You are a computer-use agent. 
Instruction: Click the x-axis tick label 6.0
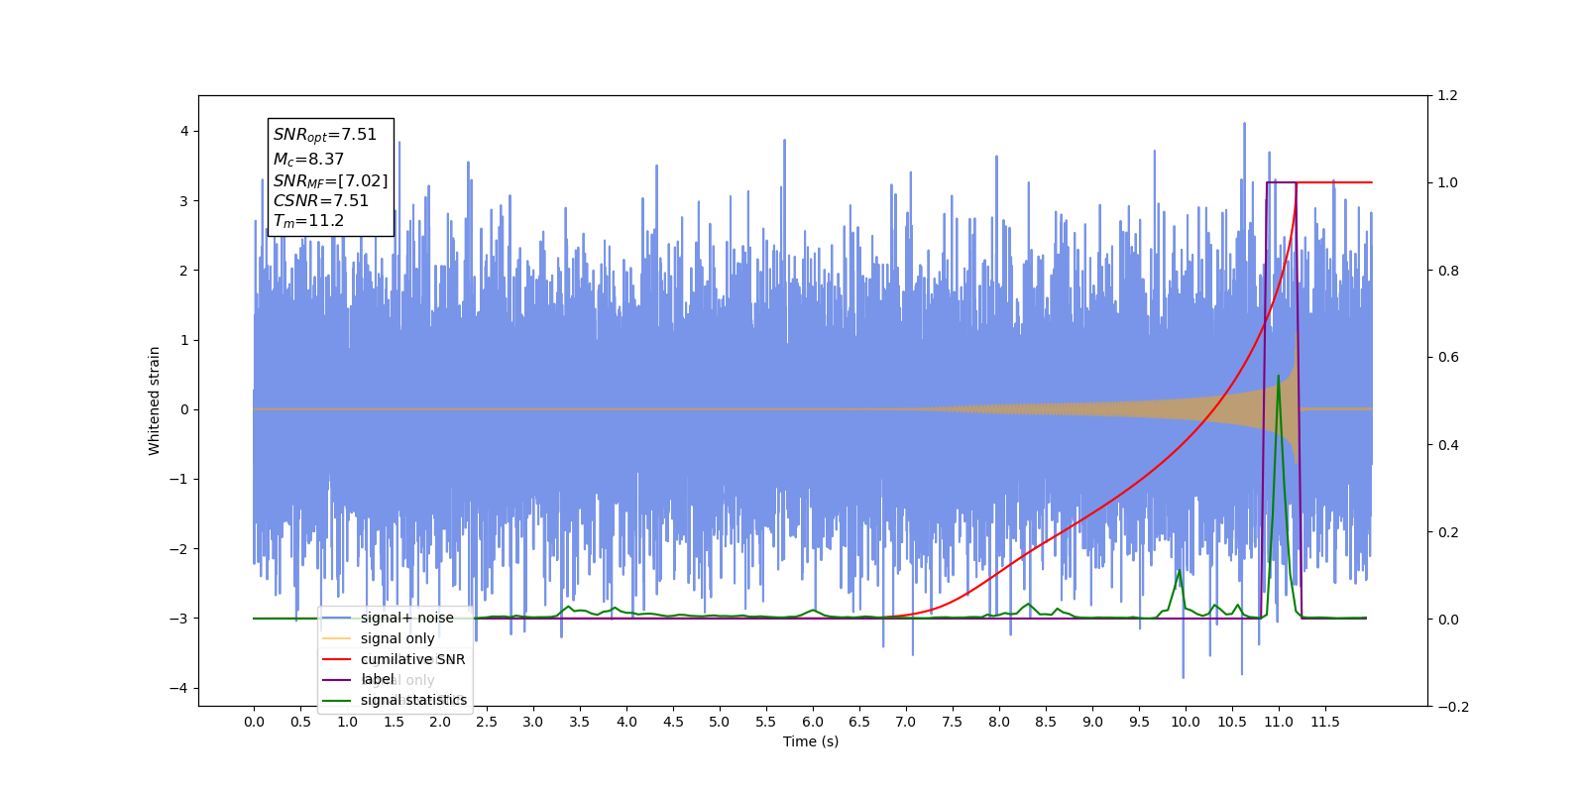(x=813, y=722)
